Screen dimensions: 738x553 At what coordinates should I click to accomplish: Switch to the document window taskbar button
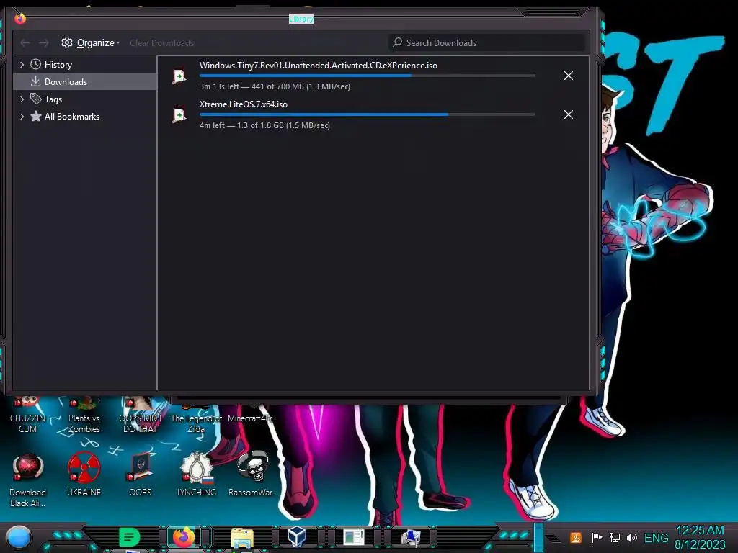coord(353,537)
